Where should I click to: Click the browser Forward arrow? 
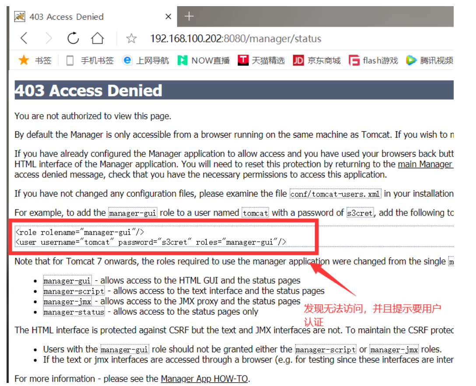click(48, 38)
